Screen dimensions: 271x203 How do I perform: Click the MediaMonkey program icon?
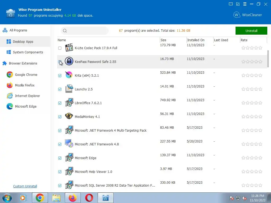[x=69, y=116]
